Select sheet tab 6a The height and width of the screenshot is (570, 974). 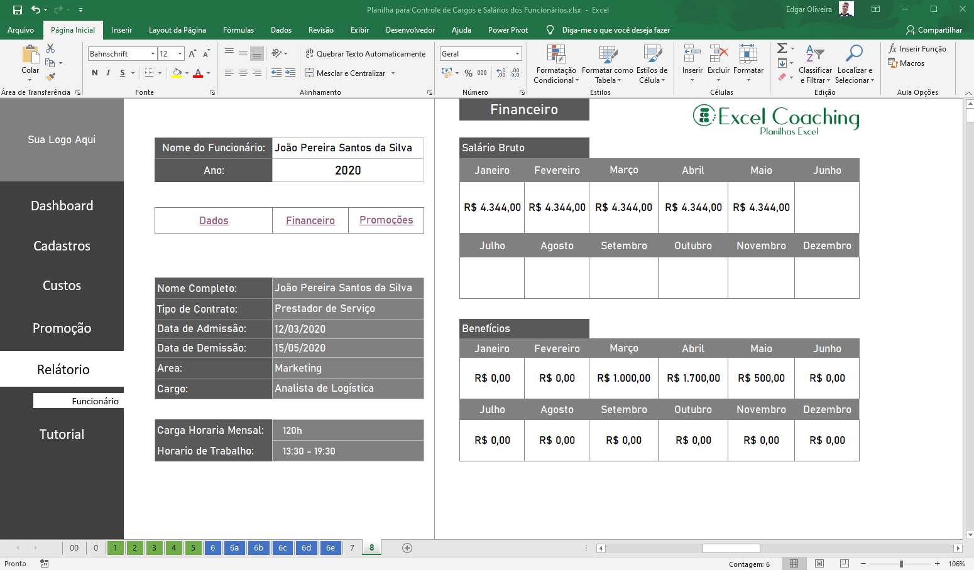[x=234, y=548]
